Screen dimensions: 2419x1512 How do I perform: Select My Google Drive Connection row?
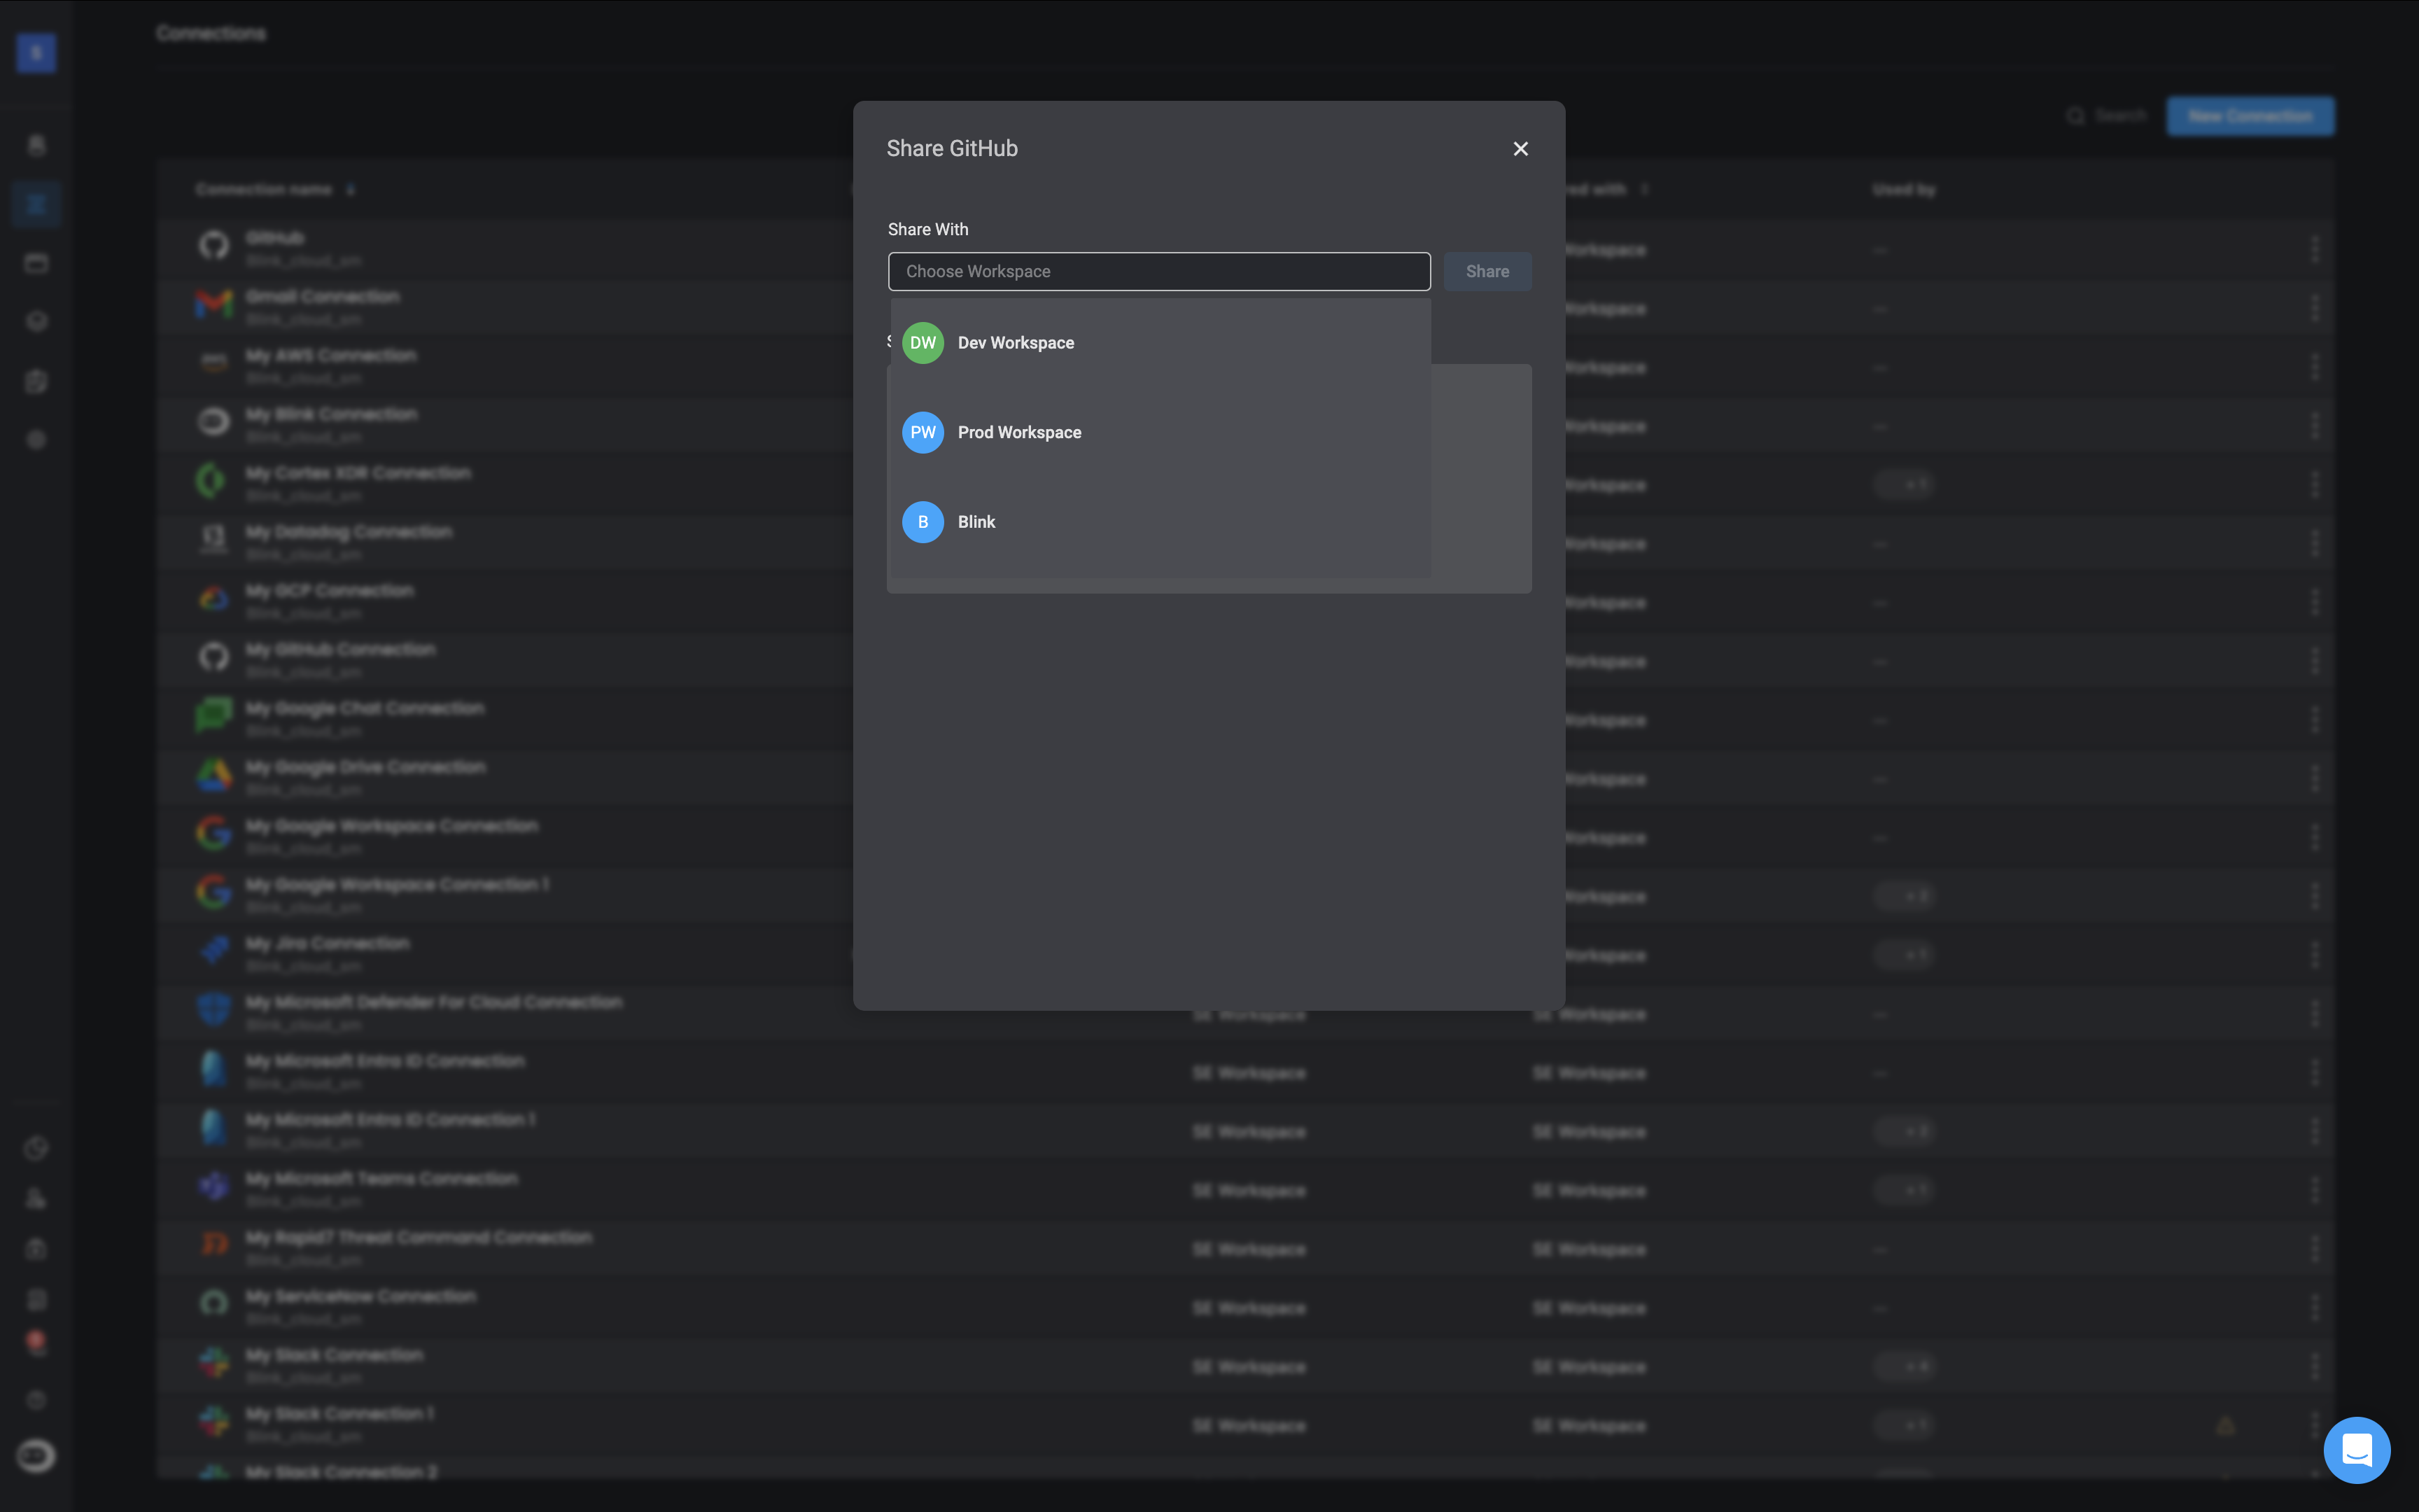click(x=1244, y=778)
